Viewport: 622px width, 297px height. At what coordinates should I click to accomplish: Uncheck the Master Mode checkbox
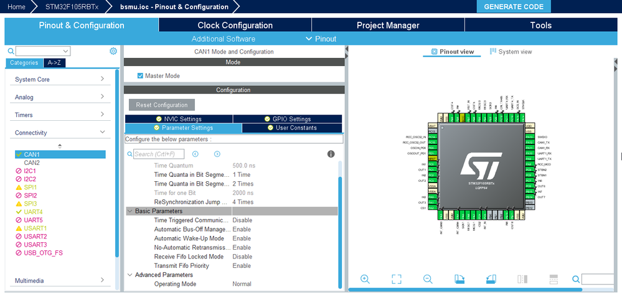point(140,76)
